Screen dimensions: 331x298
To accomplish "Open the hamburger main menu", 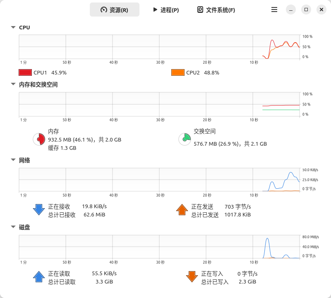I will [274, 10].
